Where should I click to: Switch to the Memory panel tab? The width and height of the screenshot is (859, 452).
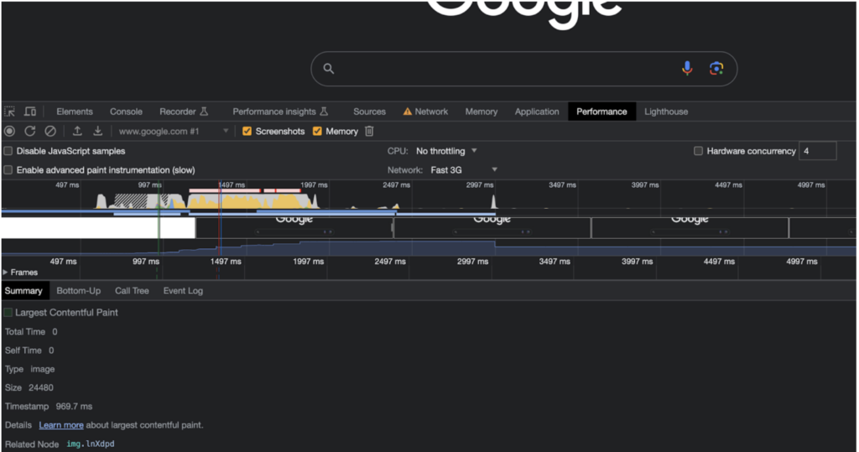tap(481, 112)
